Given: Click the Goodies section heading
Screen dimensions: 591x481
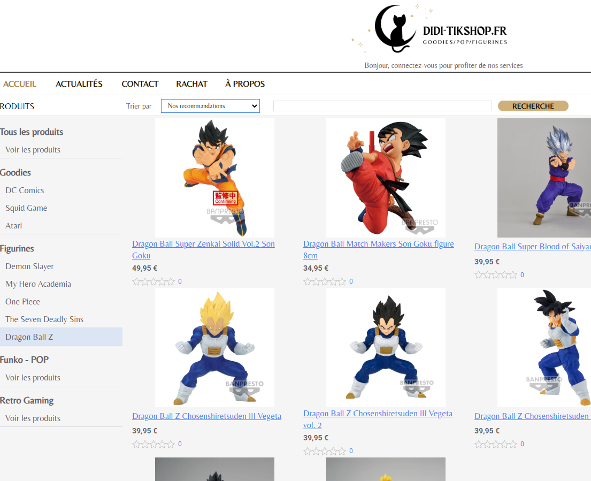Looking at the screenshot, I should pos(16,173).
